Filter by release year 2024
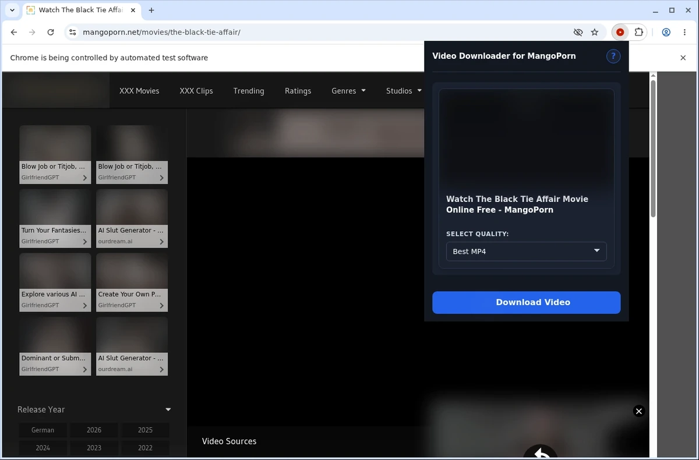 point(43,448)
